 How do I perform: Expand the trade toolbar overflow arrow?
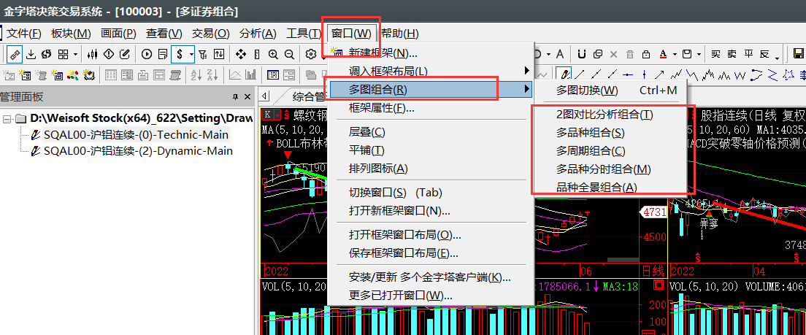(778, 58)
